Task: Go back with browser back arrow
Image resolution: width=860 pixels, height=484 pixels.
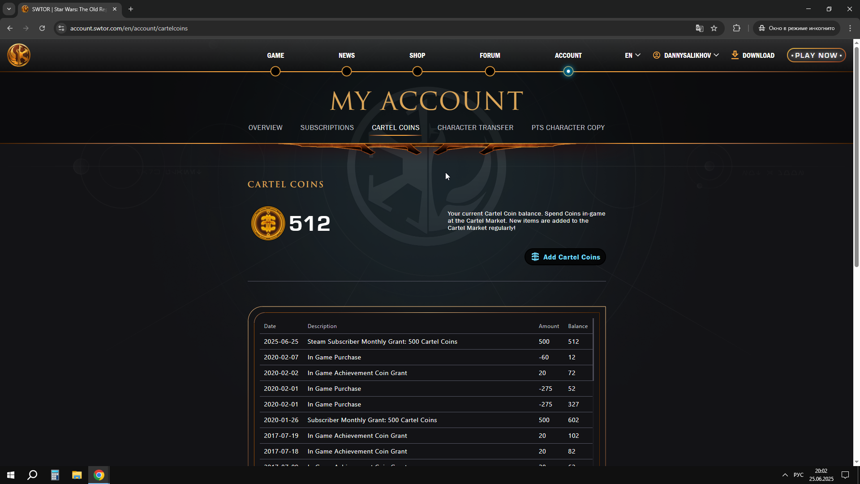Action: (10, 28)
